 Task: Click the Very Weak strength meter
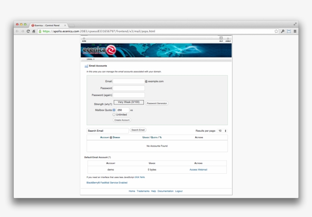tap(129, 102)
